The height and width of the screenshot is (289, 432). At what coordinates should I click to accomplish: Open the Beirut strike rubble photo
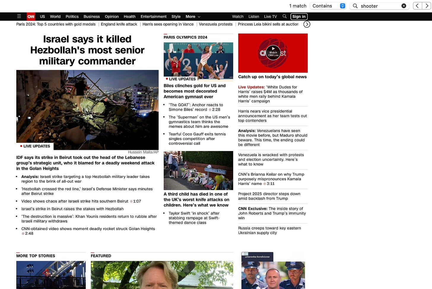coord(87,110)
